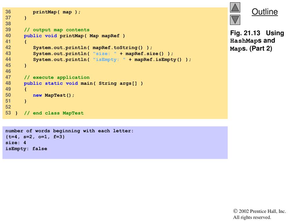This screenshot has width=297, height=223.
Task: Click the comment '// execute application'
Action: tap(57, 77)
